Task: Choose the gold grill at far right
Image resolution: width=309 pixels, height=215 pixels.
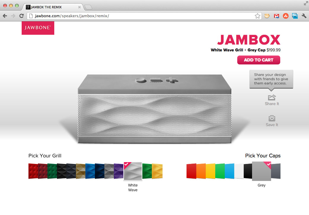Action: point(157,171)
